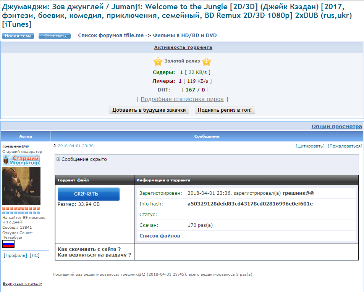Click the post document icon beside the date
Screen dimensions: 364x292
click(54, 146)
